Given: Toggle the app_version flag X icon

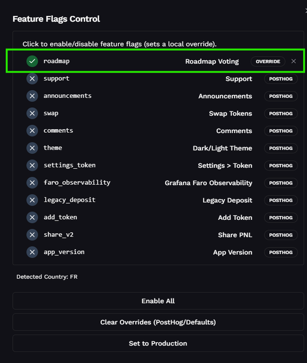Looking at the screenshot, I should tap(32, 252).
